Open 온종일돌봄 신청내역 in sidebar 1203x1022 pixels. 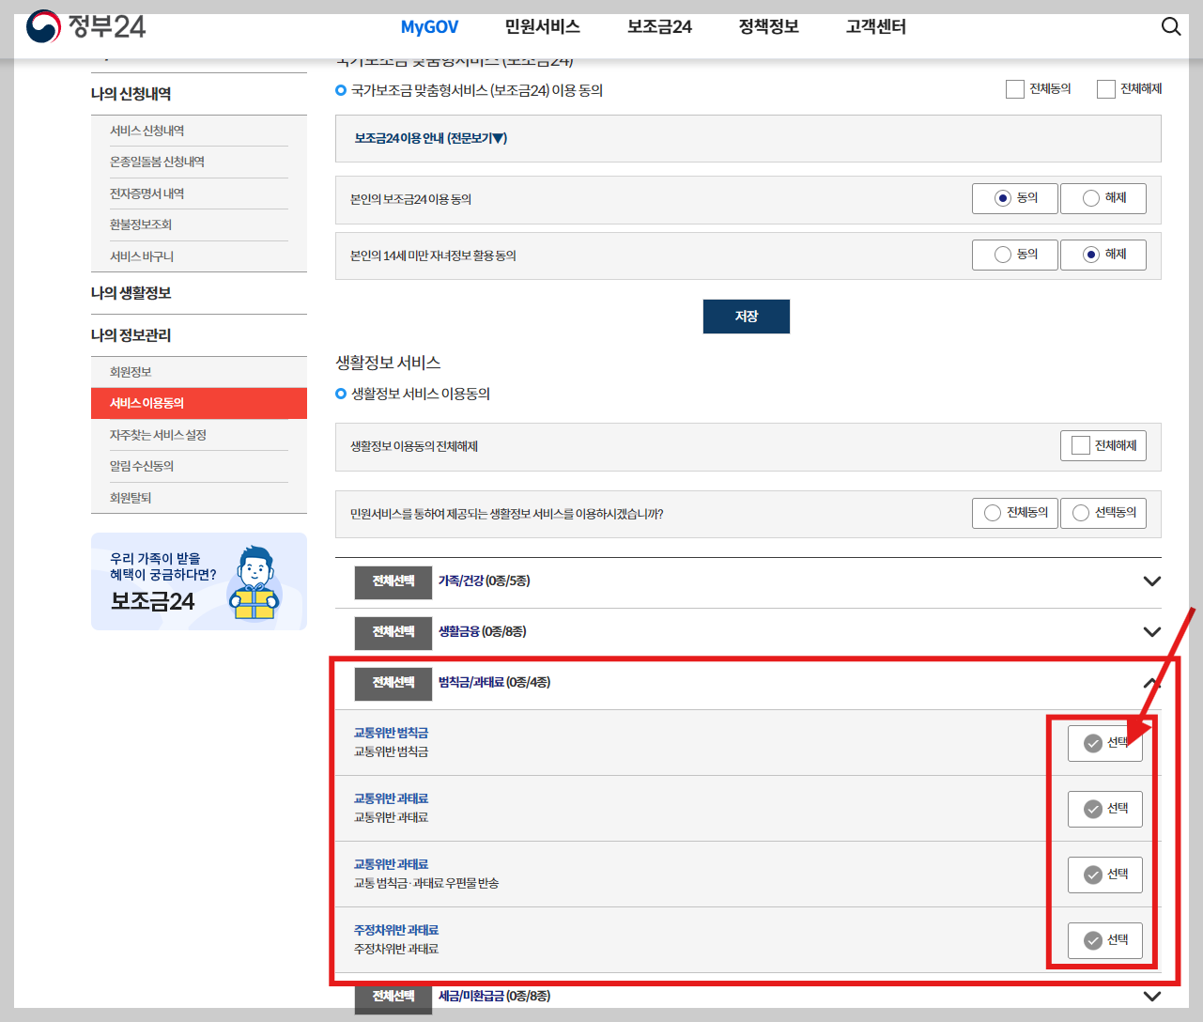(x=157, y=162)
